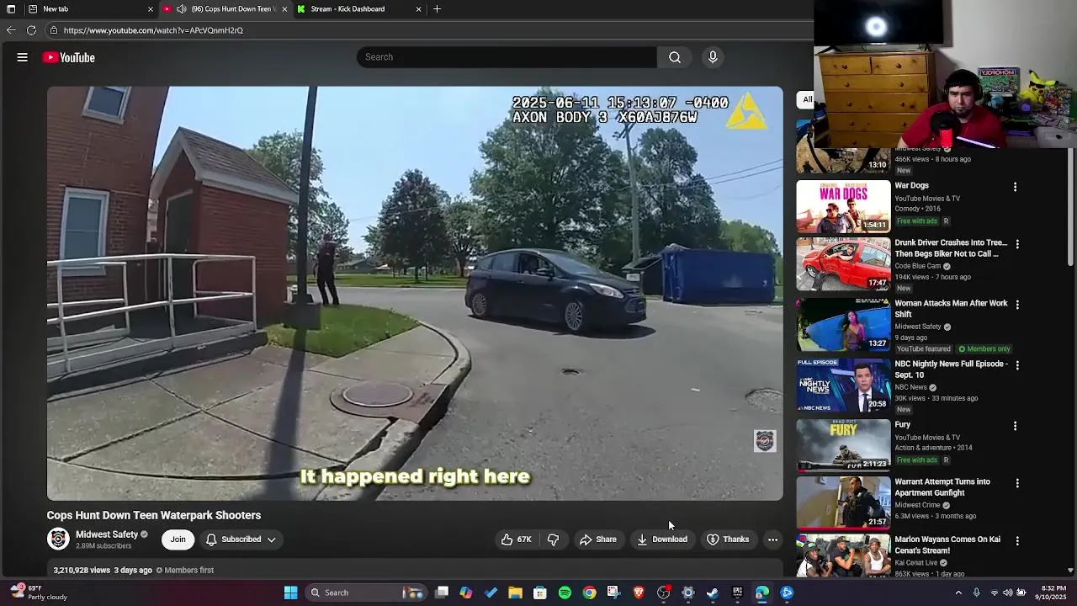The image size is (1077, 606).
Task: Close the Stream - Kick Dashboard tab
Action: click(x=418, y=9)
